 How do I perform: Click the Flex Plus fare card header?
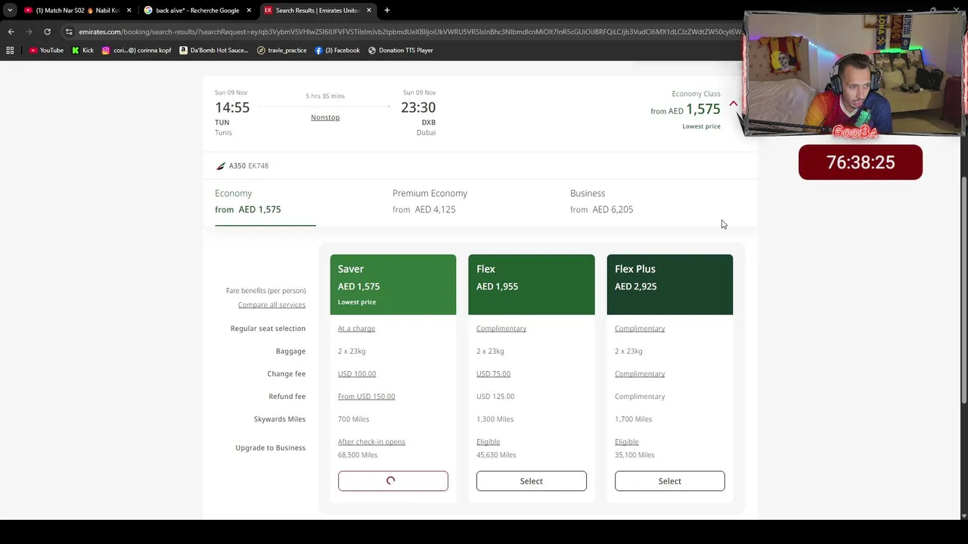pos(670,285)
